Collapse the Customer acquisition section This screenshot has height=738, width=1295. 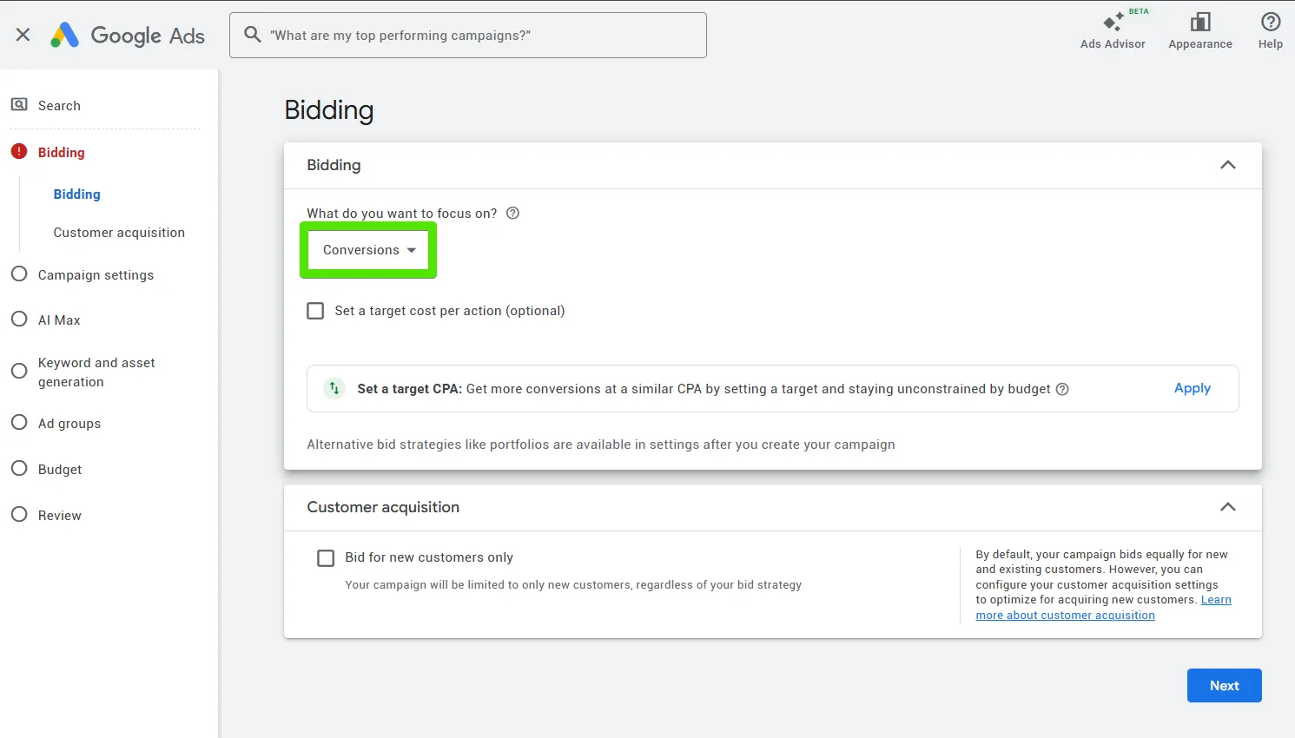click(1228, 507)
